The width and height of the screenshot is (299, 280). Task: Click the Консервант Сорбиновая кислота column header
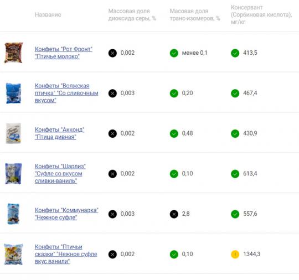click(261, 15)
